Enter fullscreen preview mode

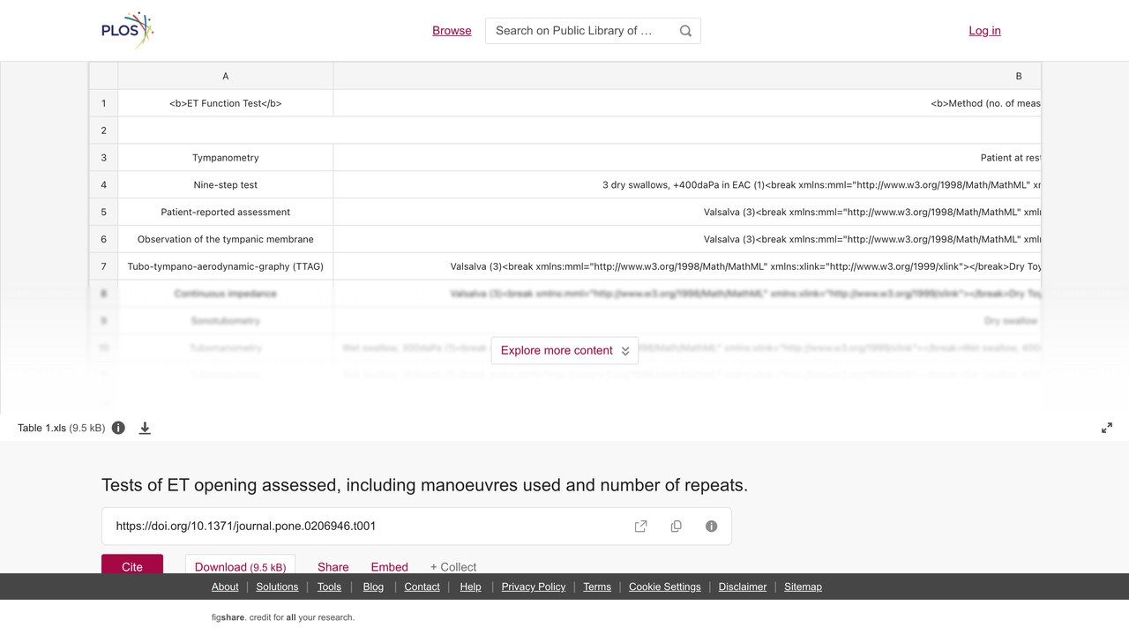[1107, 428]
